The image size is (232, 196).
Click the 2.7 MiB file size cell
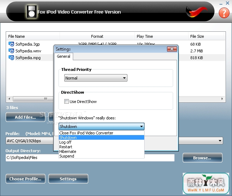[x=197, y=51]
